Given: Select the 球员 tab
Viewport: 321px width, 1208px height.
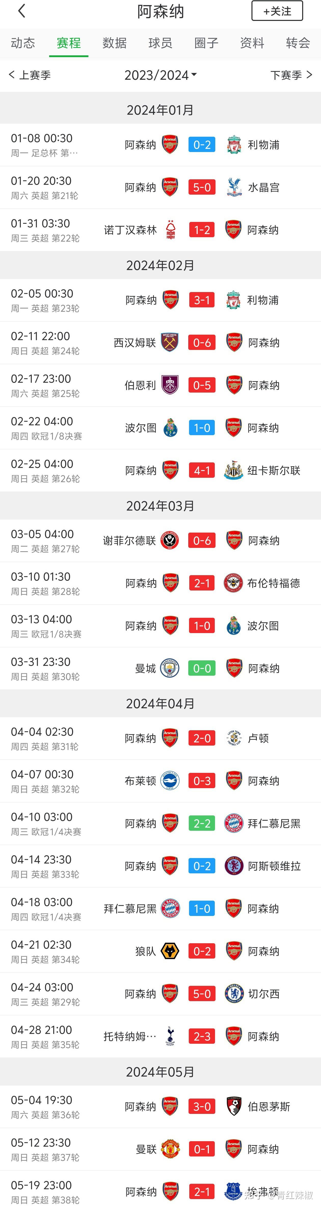Looking at the screenshot, I should (x=160, y=43).
